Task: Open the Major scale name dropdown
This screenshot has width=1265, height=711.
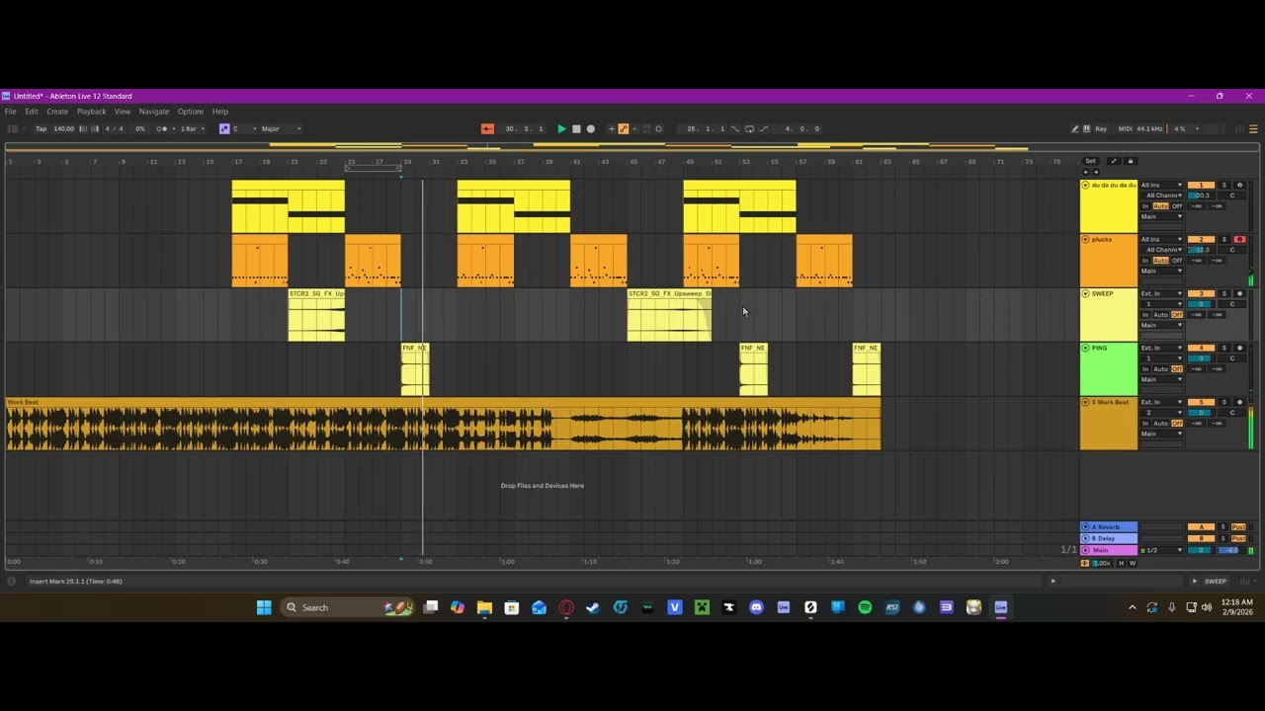Action: coord(282,128)
